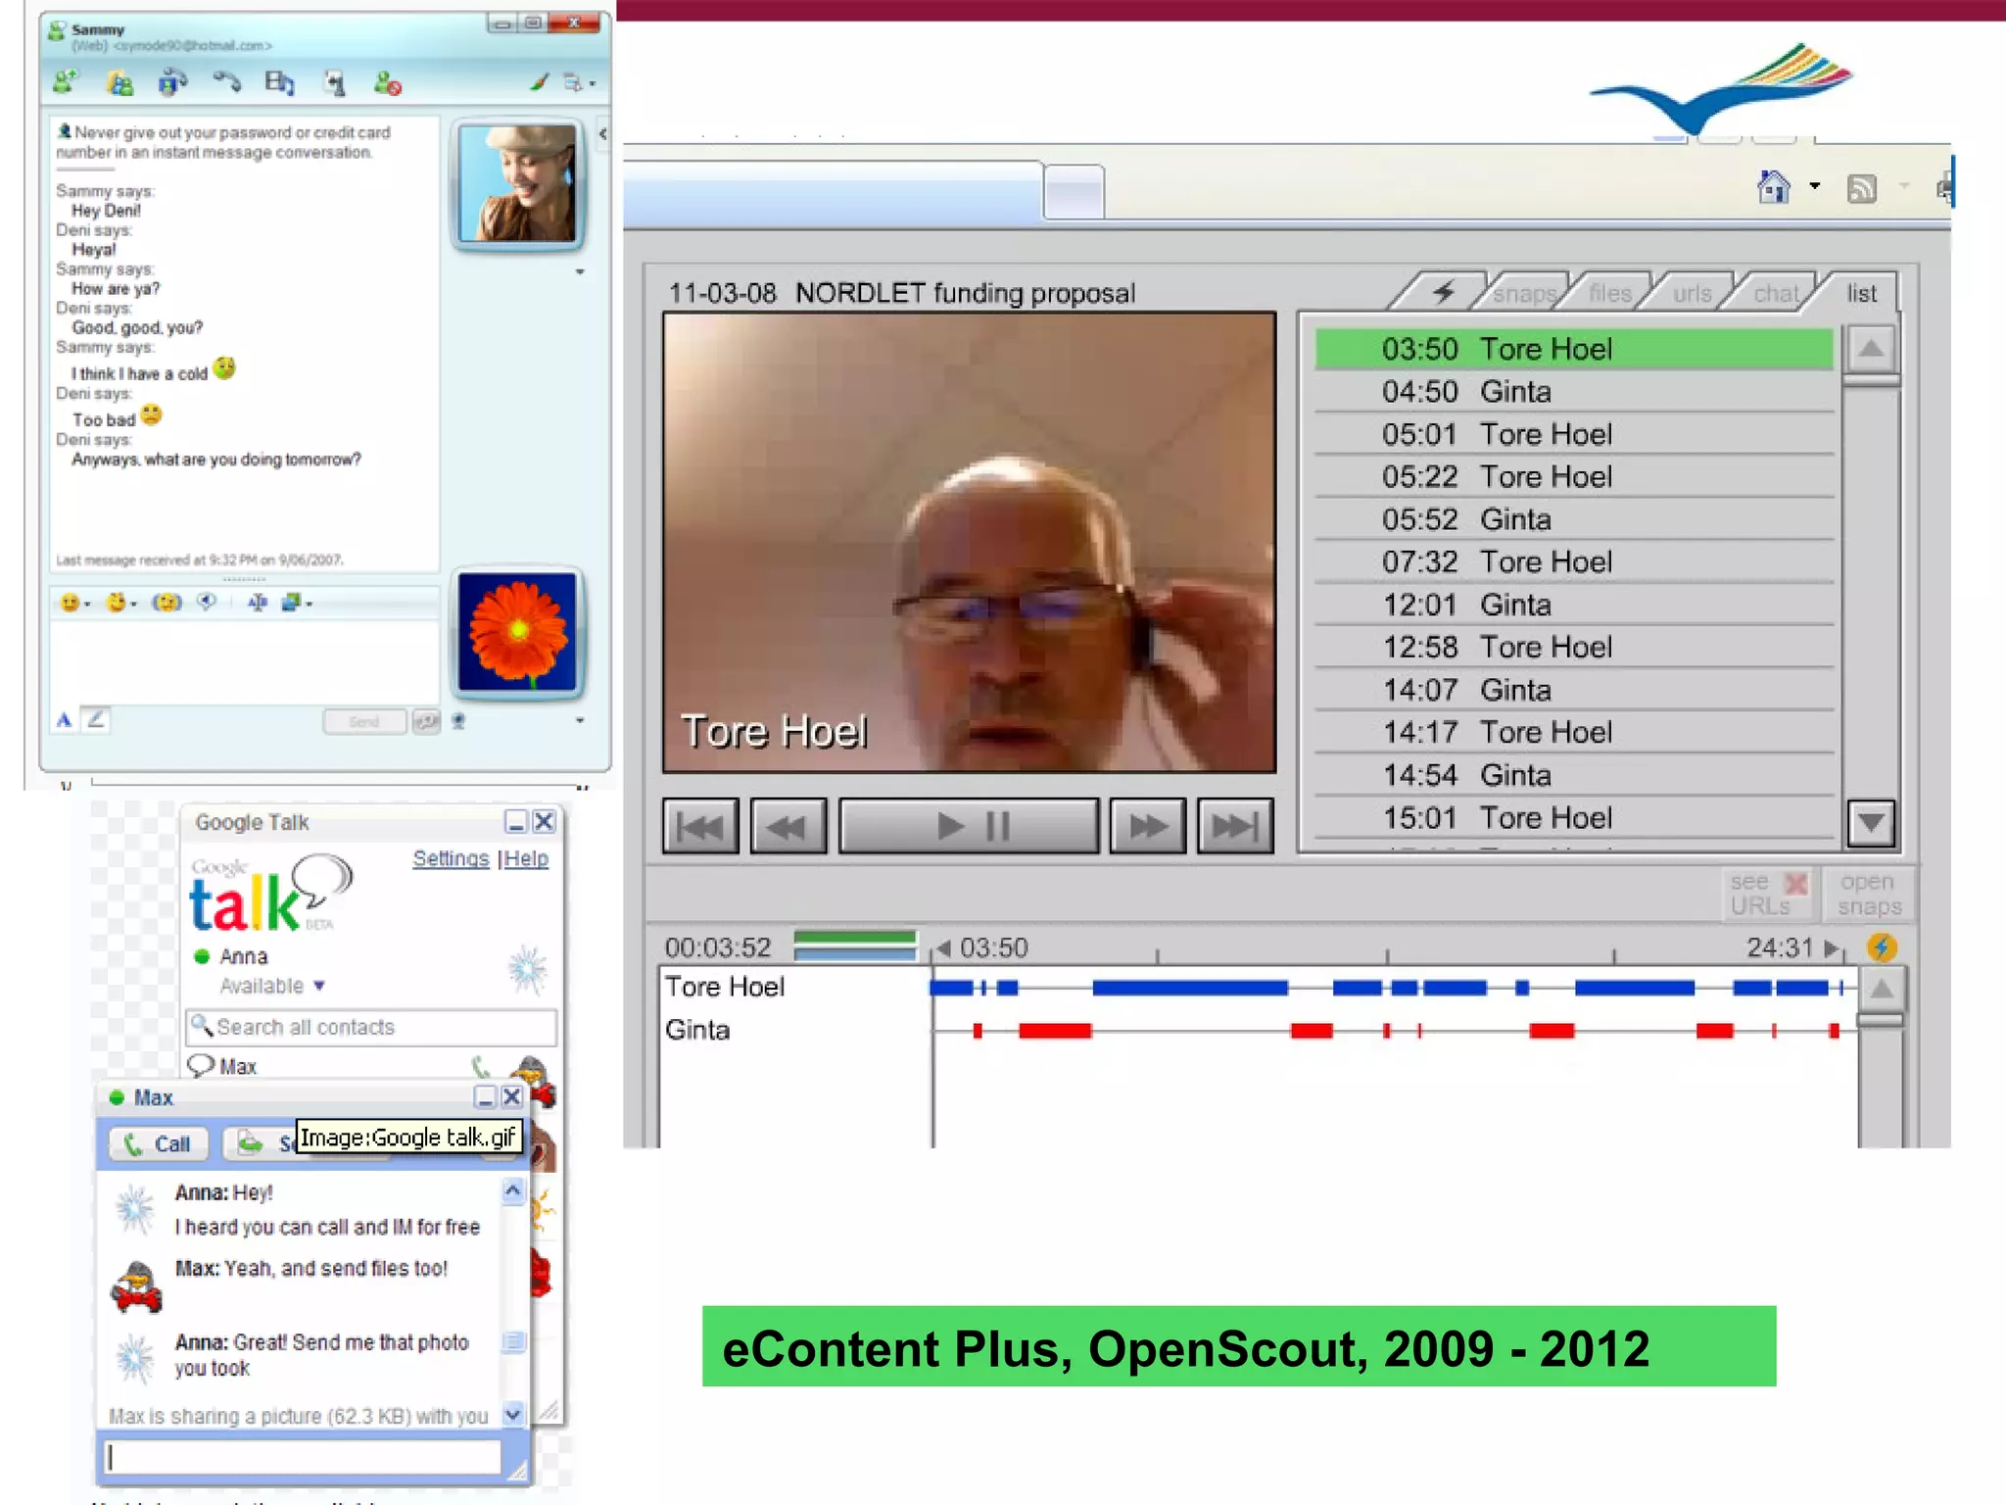This screenshot has height=1505, width=2006.
Task: Click the open snaps button
Action: coord(1869,894)
